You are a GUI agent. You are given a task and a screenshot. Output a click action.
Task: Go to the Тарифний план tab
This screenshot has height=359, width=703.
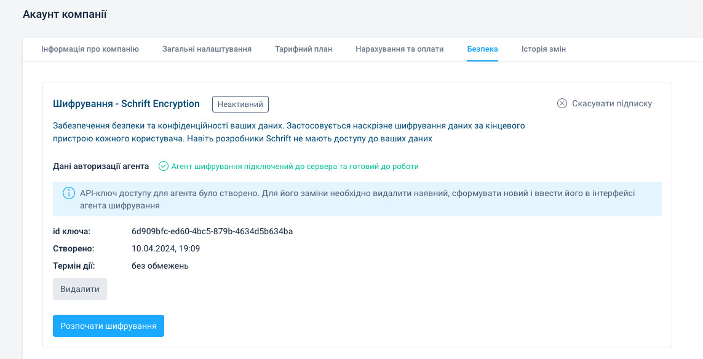point(303,49)
